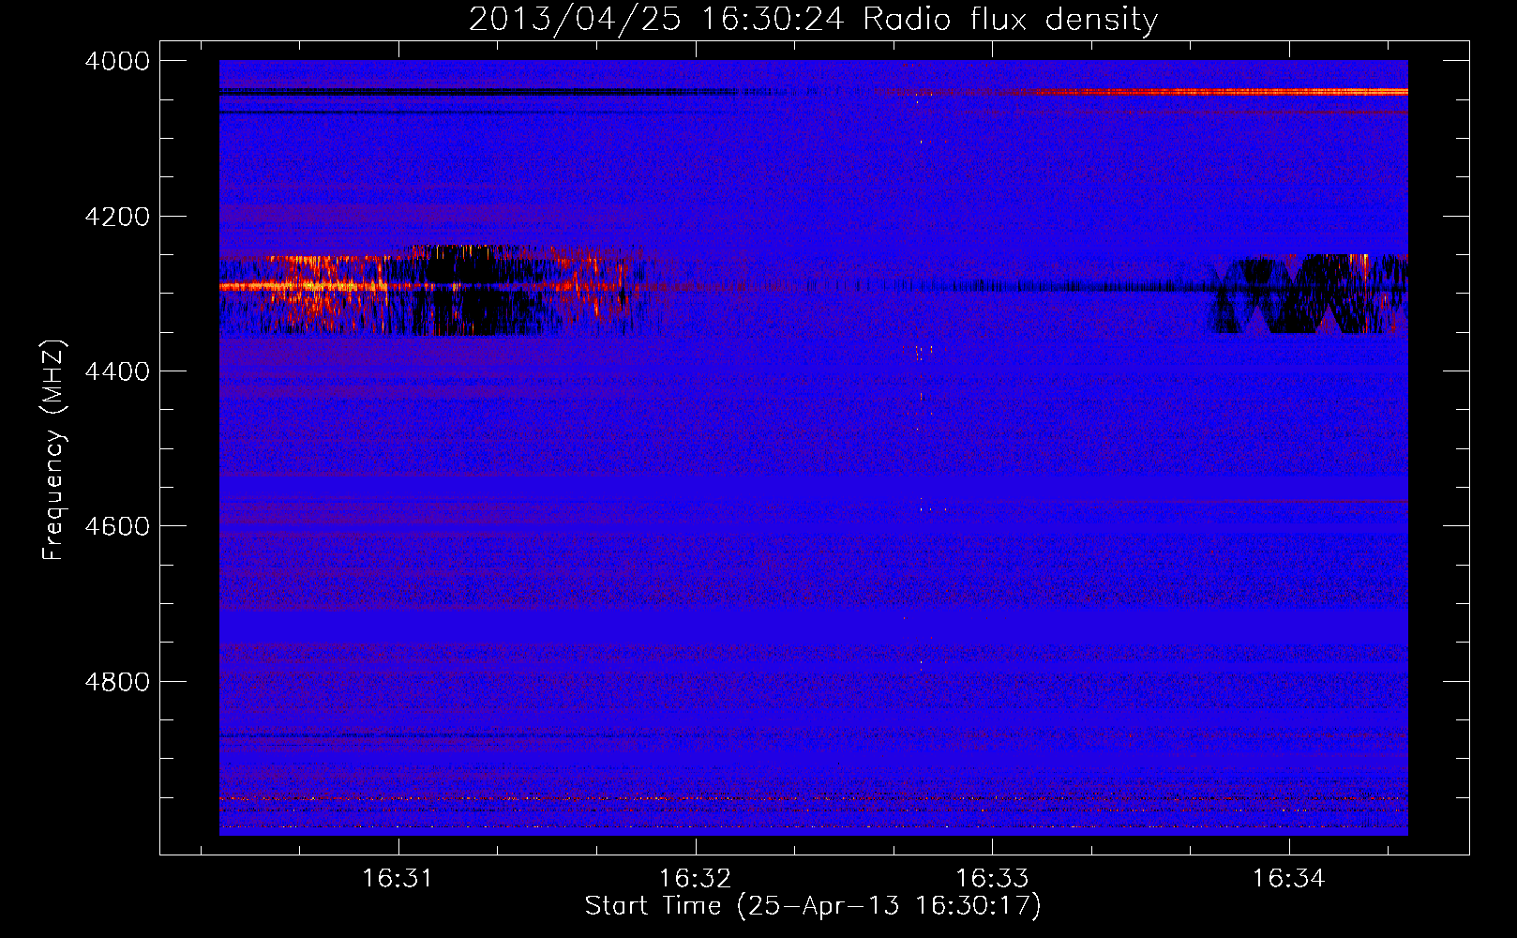Click the 16:32 time axis label
This screenshot has width=1517, height=938.
[x=695, y=878]
